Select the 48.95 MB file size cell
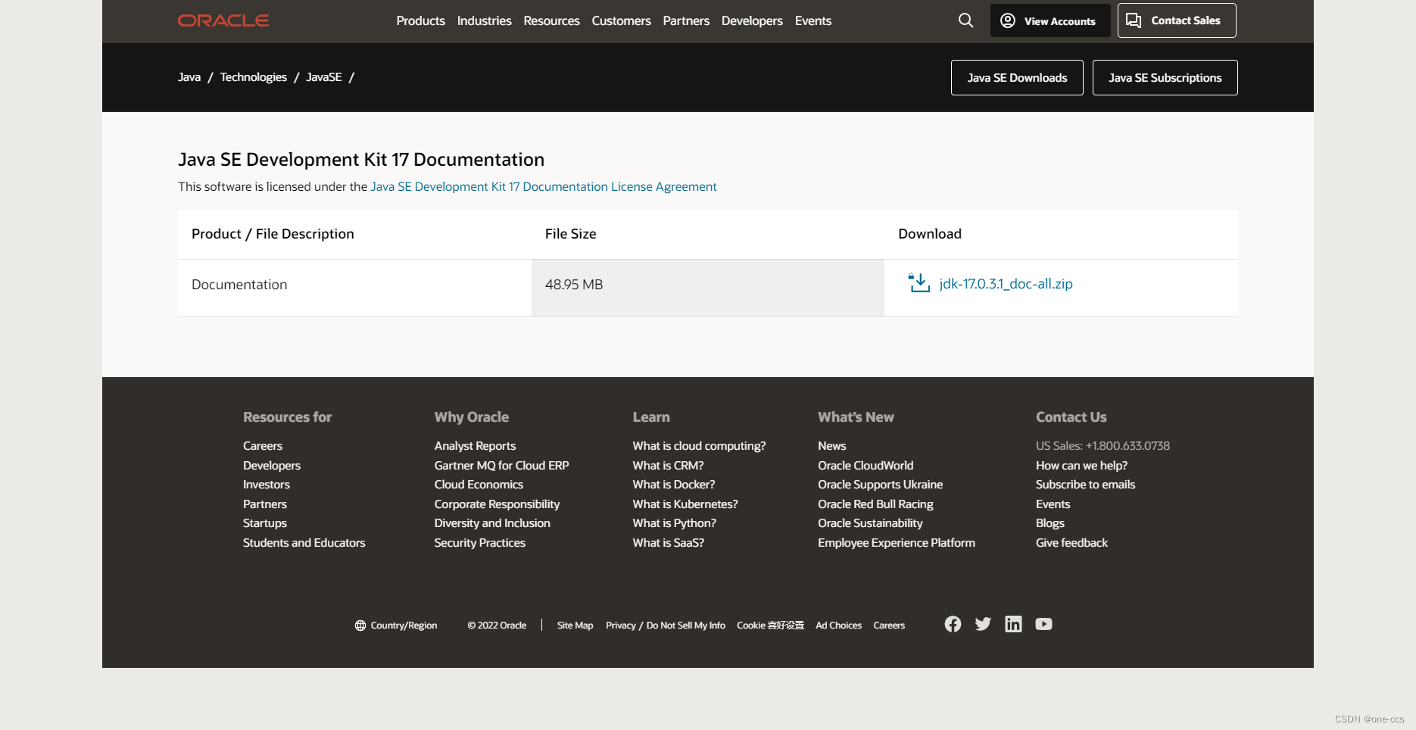Image resolution: width=1416 pixels, height=730 pixels. pyautogui.click(x=708, y=288)
